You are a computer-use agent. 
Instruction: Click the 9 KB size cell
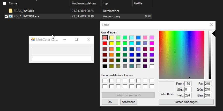coord(148,16)
